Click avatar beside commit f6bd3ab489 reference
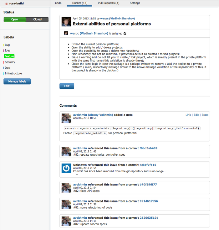The image size is (219, 230). tap(66, 151)
